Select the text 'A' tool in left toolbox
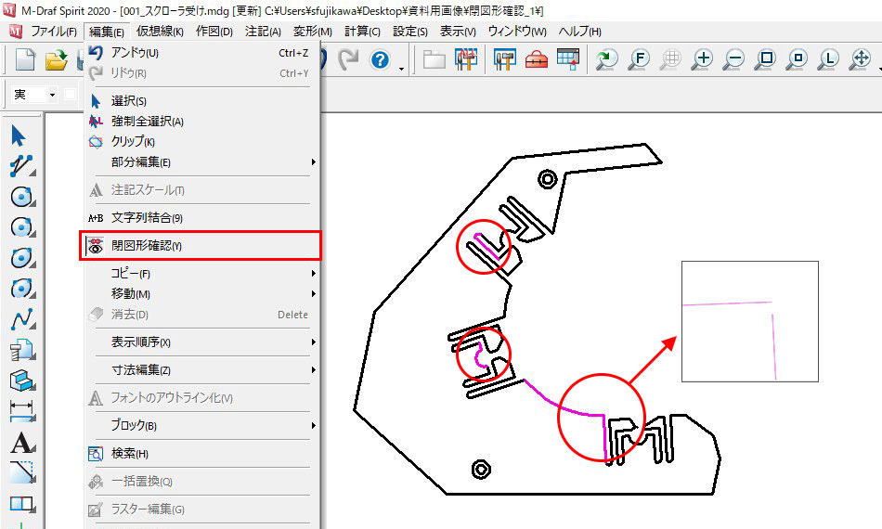Viewport: 882px width, 529px height. pyautogui.click(x=22, y=443)
